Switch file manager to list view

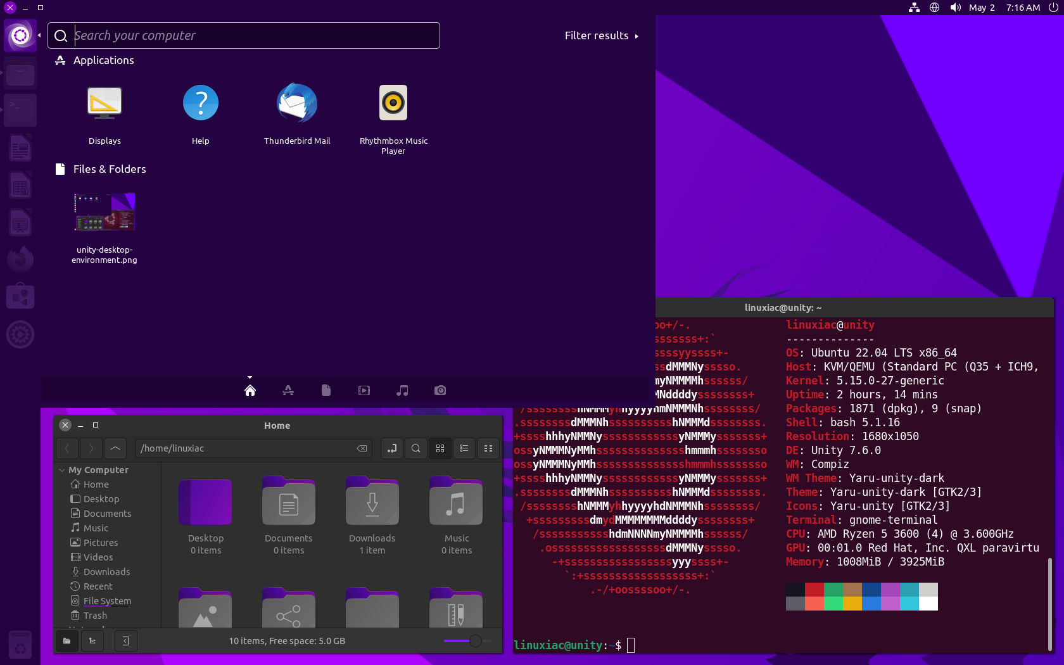[x=464, y=448]
